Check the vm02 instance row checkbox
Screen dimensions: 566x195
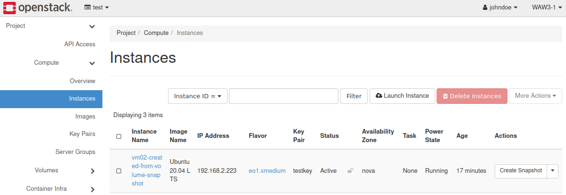click(118, 171)
